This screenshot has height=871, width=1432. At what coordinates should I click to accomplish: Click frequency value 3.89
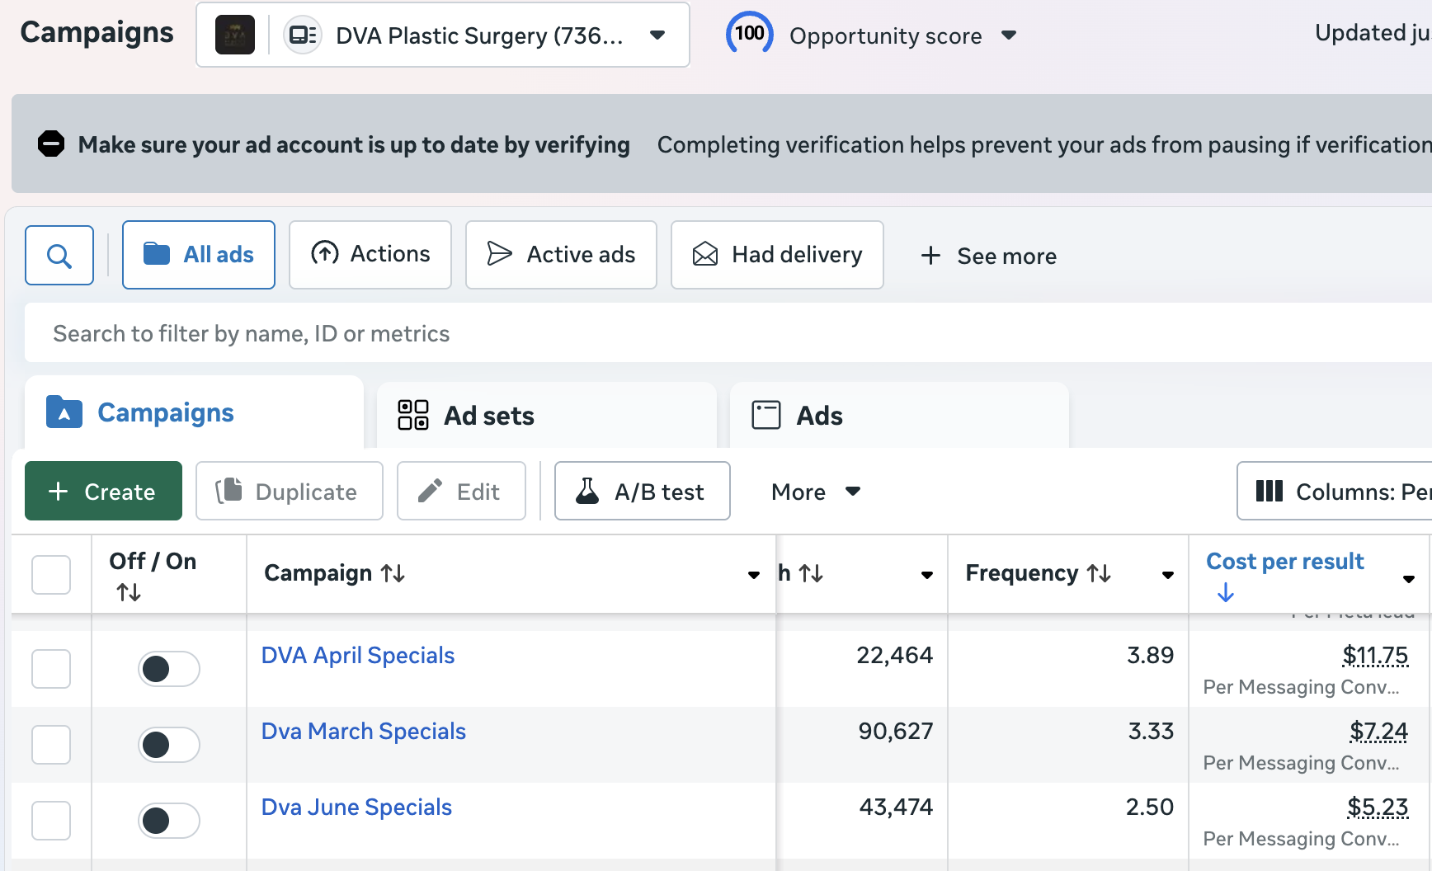coord(1151,656)
